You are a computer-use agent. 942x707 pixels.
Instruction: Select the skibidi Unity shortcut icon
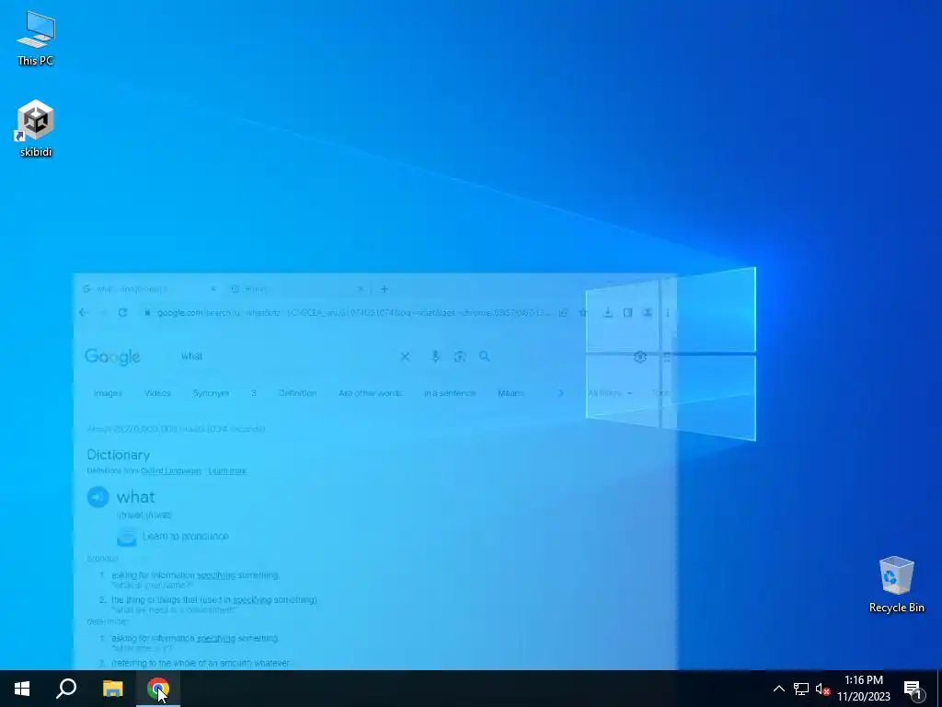36,129
